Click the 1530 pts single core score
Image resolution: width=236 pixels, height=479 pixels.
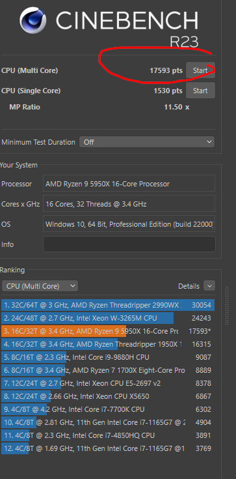tap(168, 91)
